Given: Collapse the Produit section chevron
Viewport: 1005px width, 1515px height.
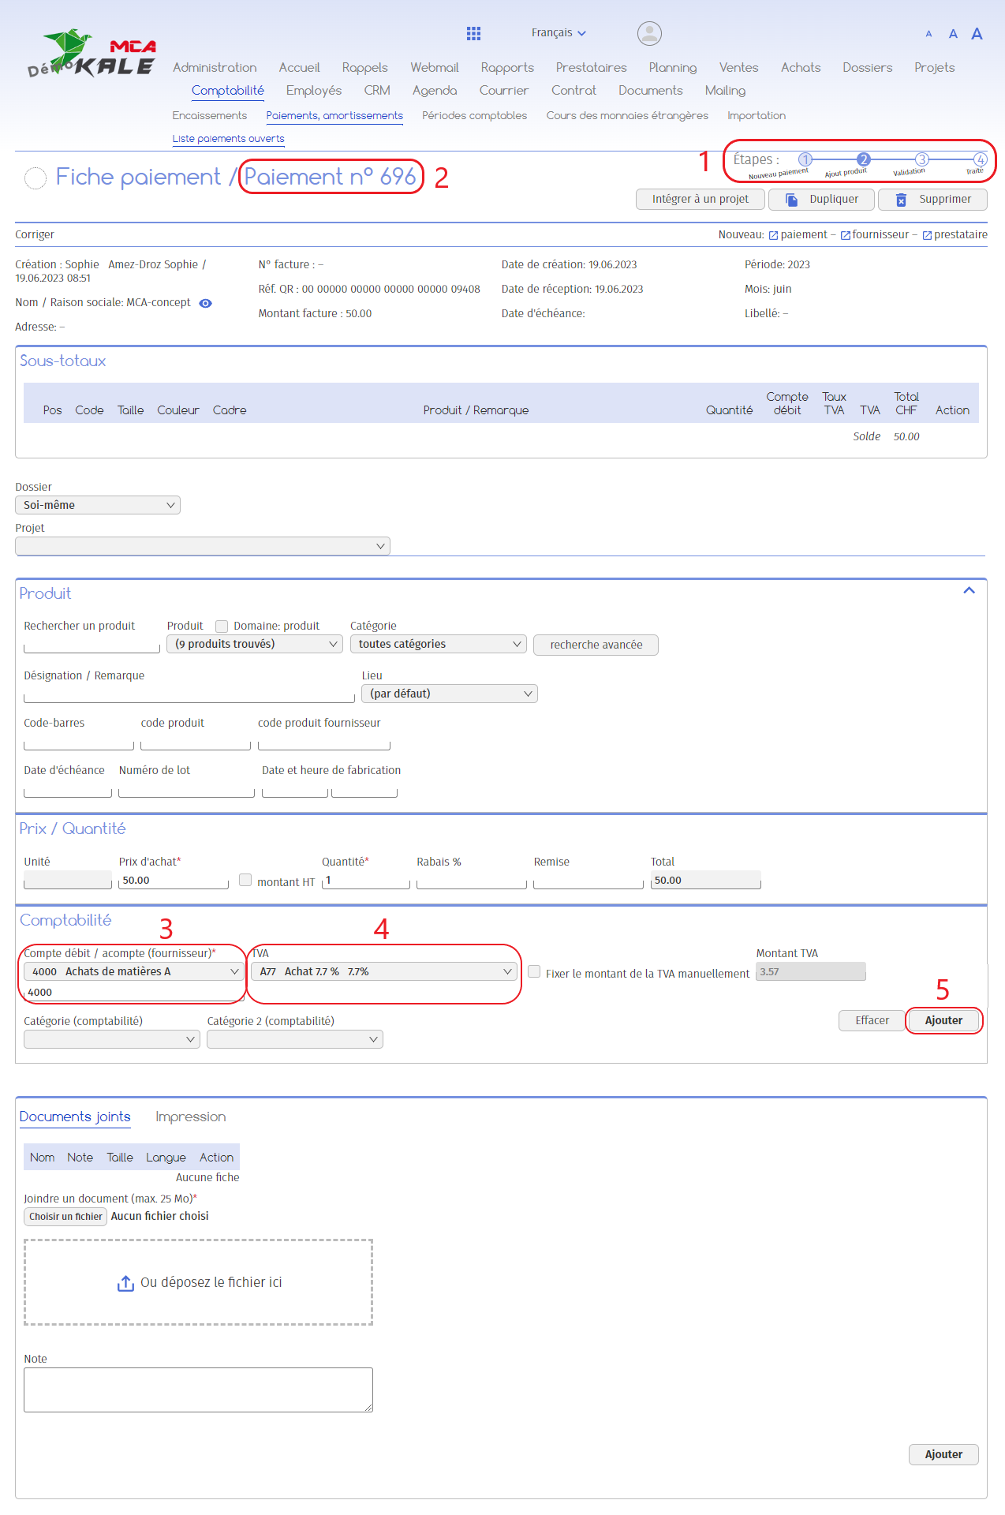Looking at the screenshot, I should click(969, 590).
